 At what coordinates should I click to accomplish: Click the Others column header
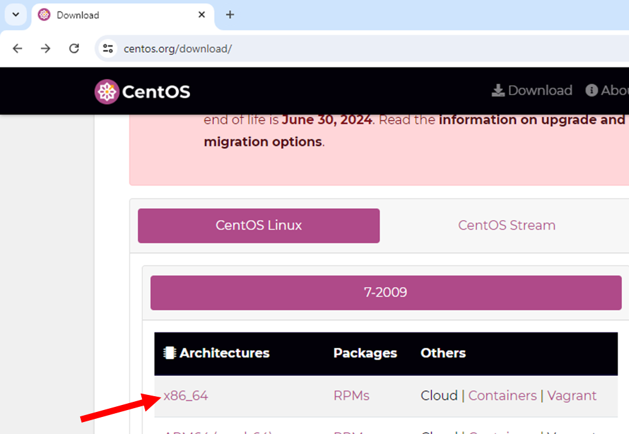click(443, 353)
